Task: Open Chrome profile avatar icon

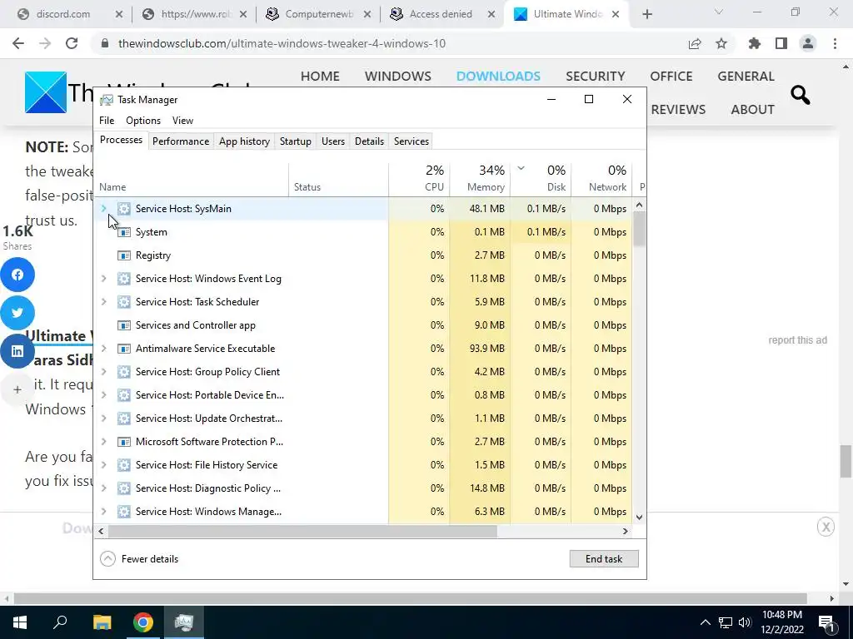Action: point(808,43)
